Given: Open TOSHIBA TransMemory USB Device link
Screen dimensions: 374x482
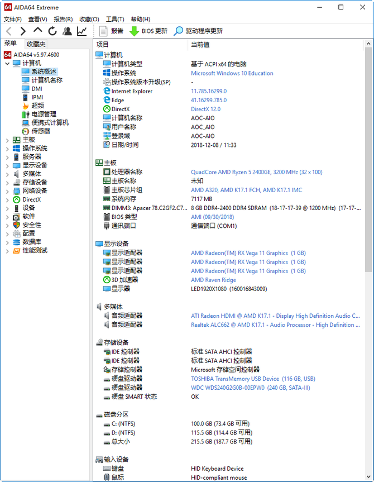Looking at the screenshot, I should click(253, 379).
